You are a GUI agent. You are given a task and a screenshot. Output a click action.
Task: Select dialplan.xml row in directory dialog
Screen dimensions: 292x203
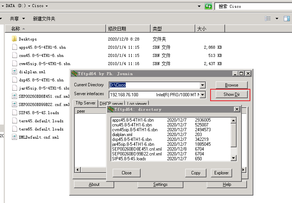pos(171,135)
